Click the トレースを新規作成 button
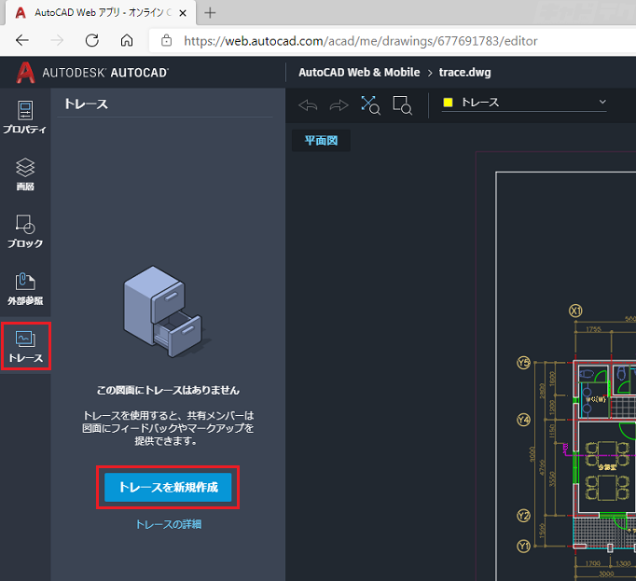This screenshot has height=581, width=636. [168, 487]
